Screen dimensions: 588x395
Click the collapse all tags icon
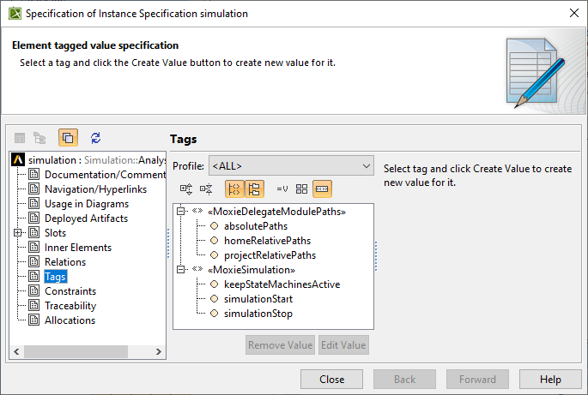click(x=206, y=189)
